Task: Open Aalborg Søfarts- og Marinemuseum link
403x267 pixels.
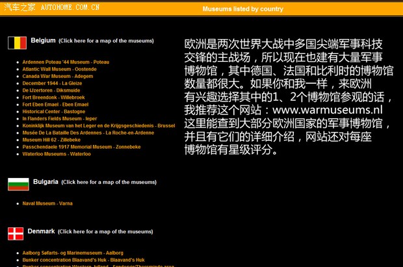Action: [x=72, y=253]
